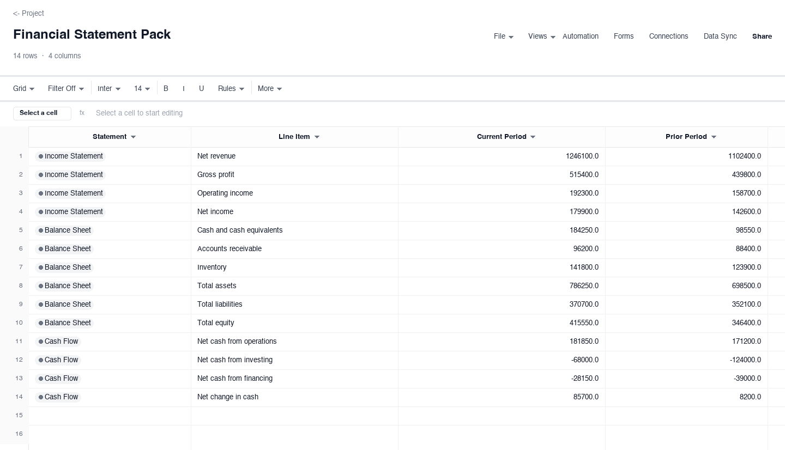Open the Prior Period column header menu

point(714,137)
